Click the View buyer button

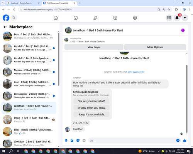coord(94,47)
